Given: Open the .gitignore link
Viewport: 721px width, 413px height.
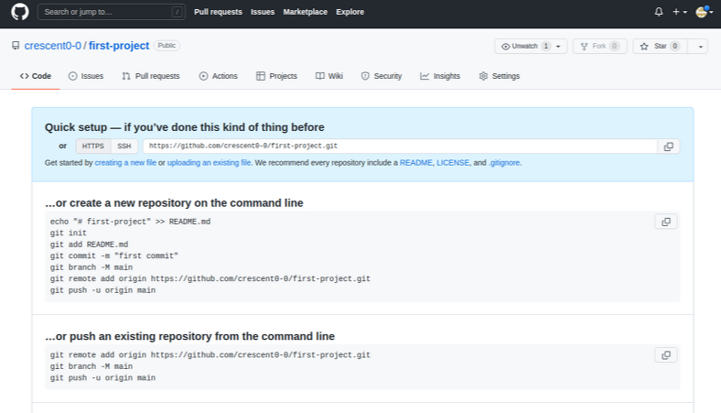Looking at the screenshot, I should point(504,162).
